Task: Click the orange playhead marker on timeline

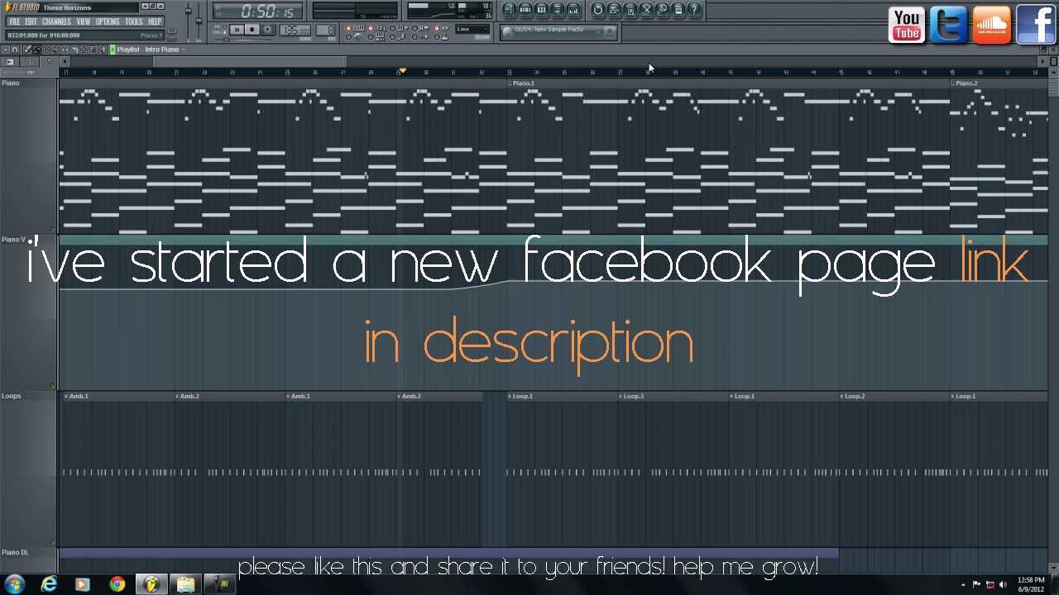Action: pos(403,71)
